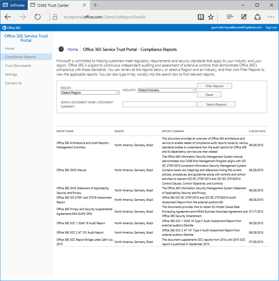This screenshot has width=279, height=281.
Task: Open Office 365 SOC 2 AT 101 Audit Report
Action: tap(80, 232)
